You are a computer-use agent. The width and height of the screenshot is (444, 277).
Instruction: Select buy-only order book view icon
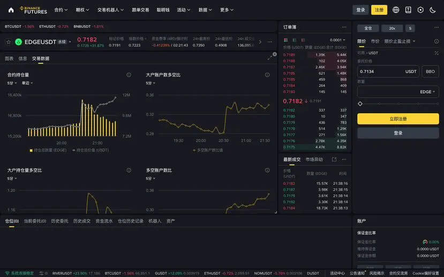295,40
